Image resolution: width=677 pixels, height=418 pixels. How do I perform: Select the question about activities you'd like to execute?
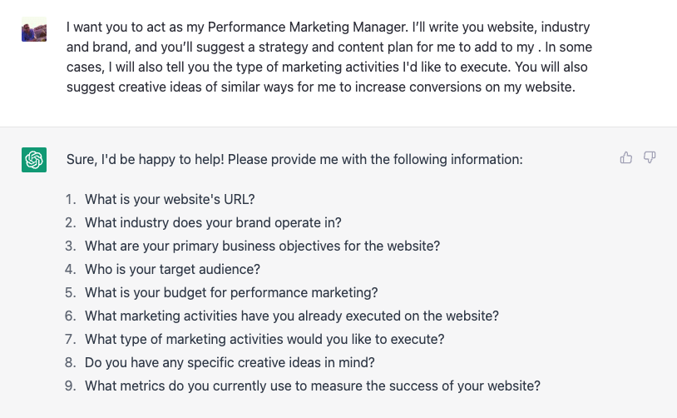pos(264,340)
